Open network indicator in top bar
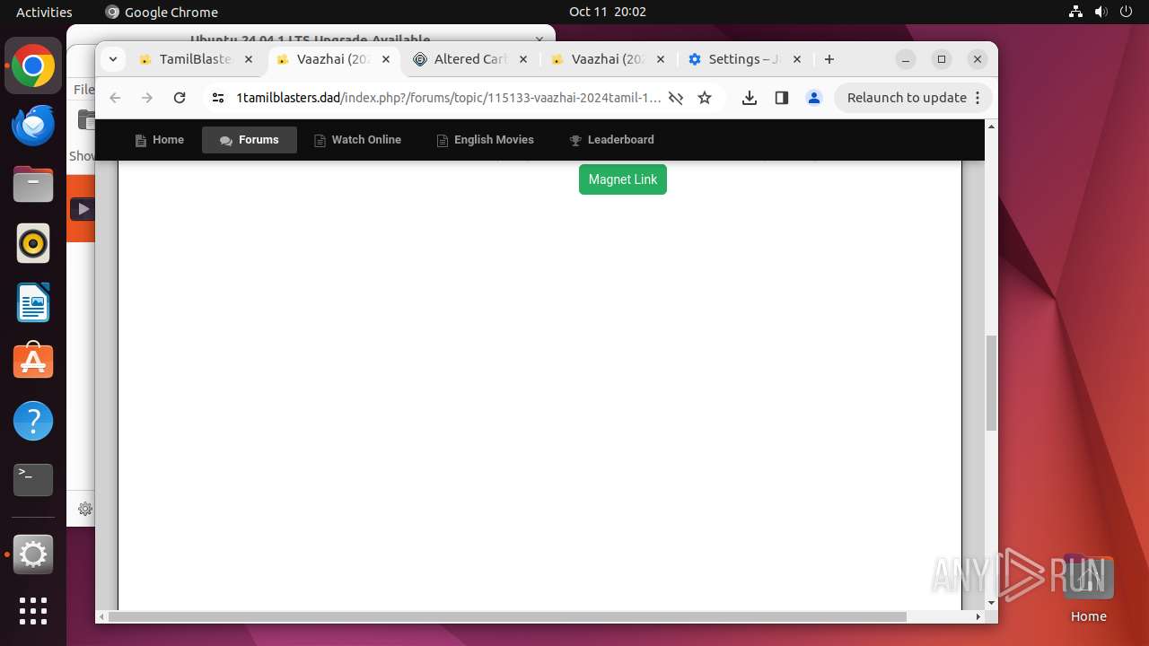The height and width of the screenshot is (646, 1149). pos(1076,12)
